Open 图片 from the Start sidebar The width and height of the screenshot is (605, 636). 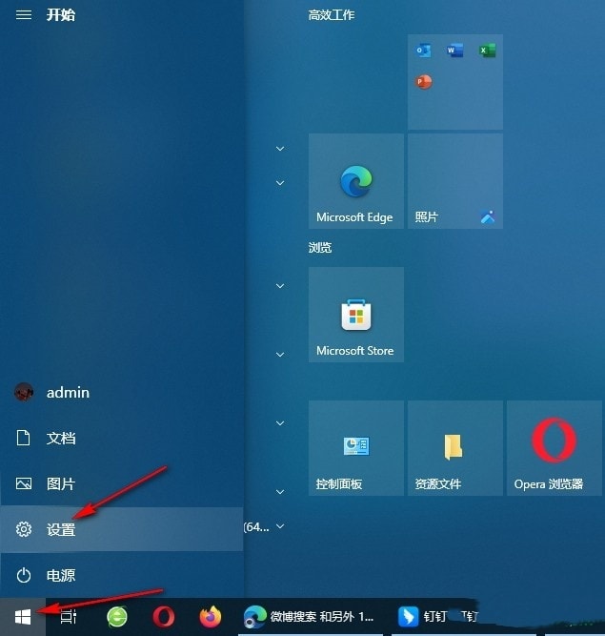click(x=122, y=483)
